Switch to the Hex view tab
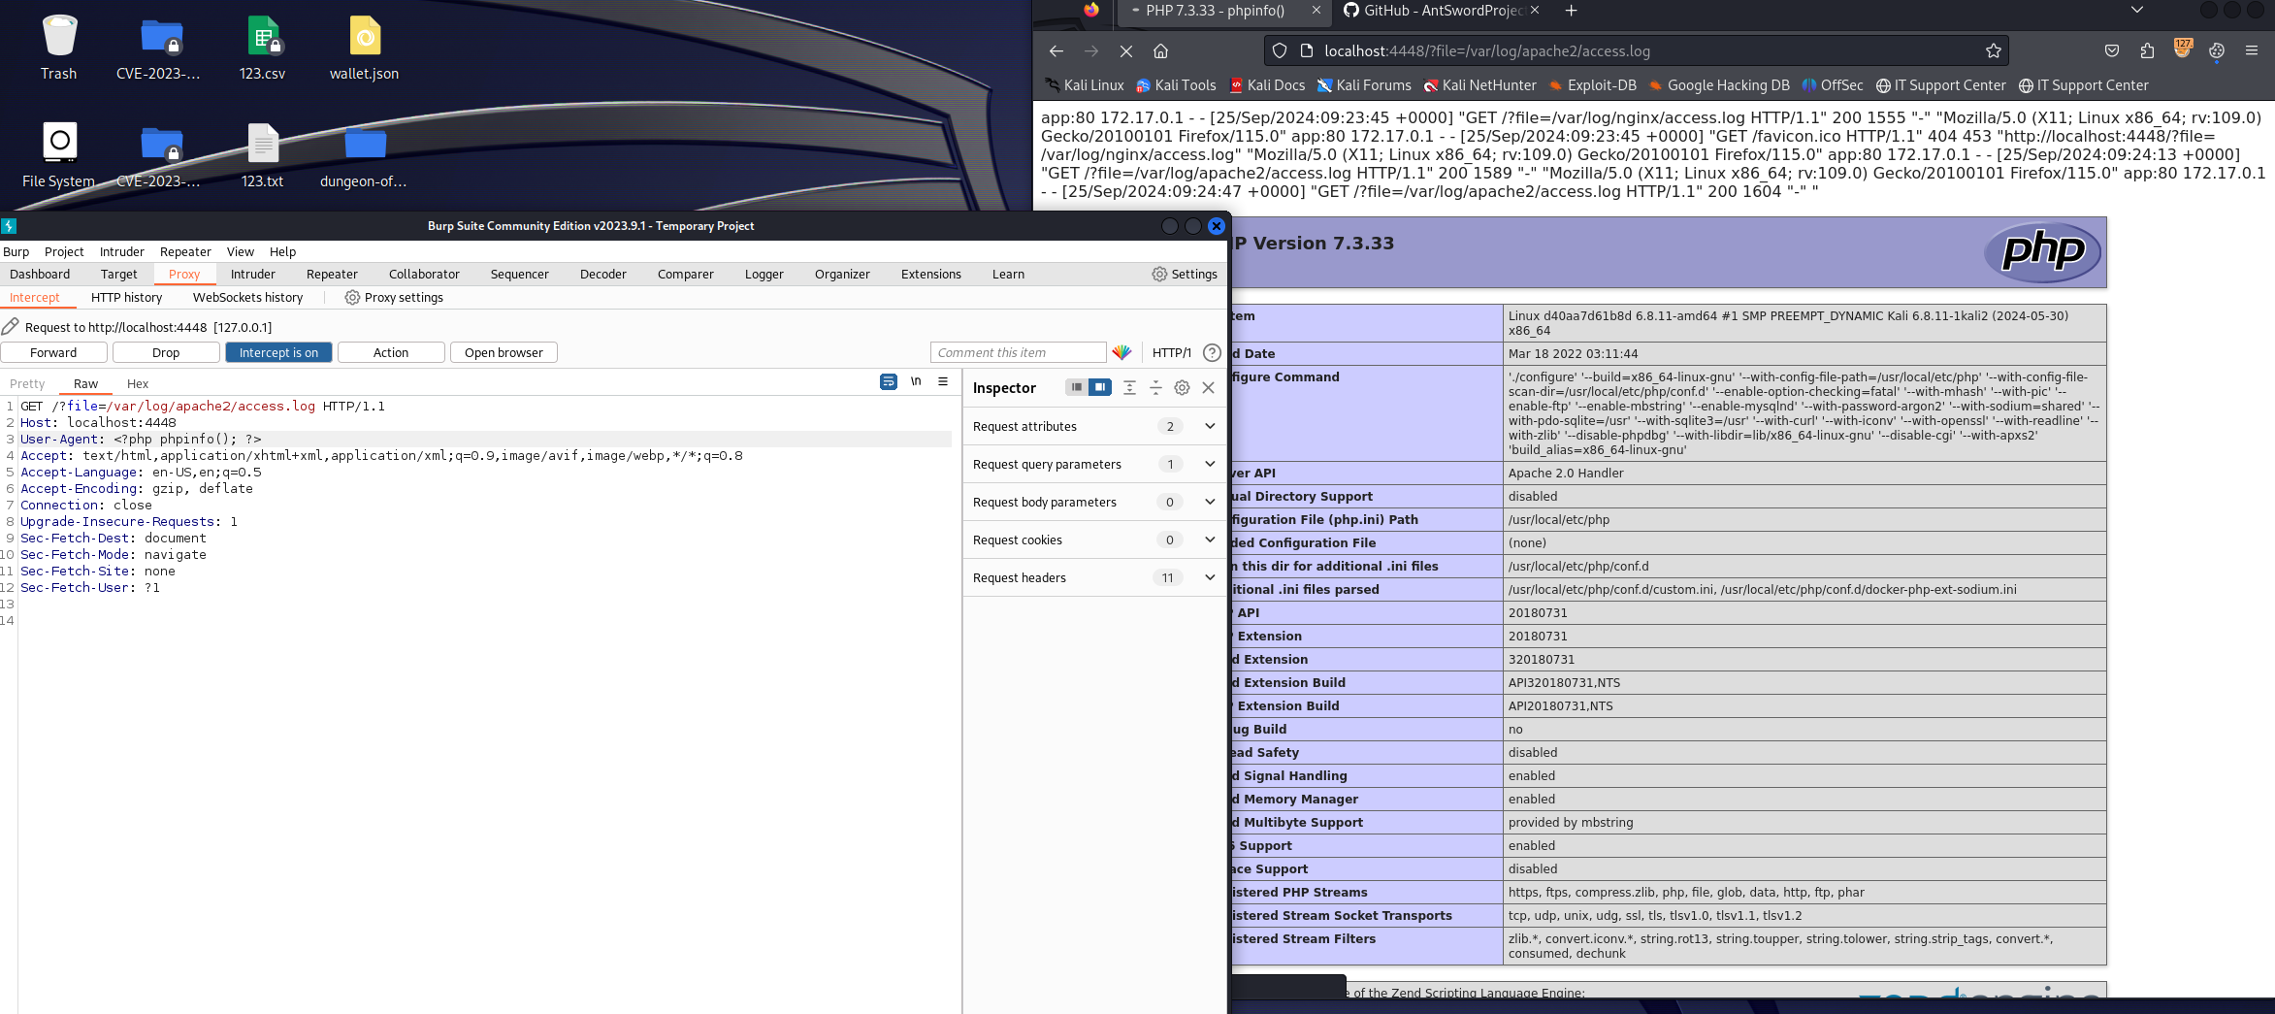This screenshot has width=2275, height=1014. click(x=138, y=383)
